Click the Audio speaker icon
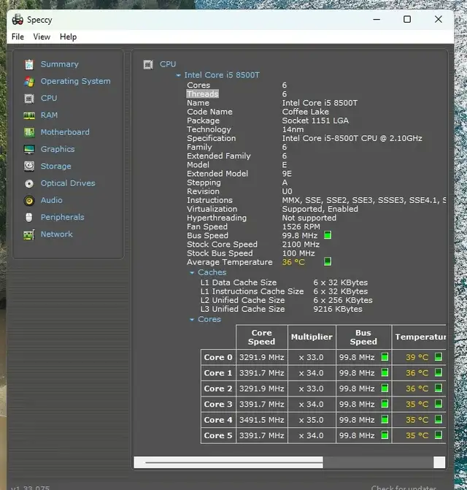467x490 pixels. click(x=29, y=200)
